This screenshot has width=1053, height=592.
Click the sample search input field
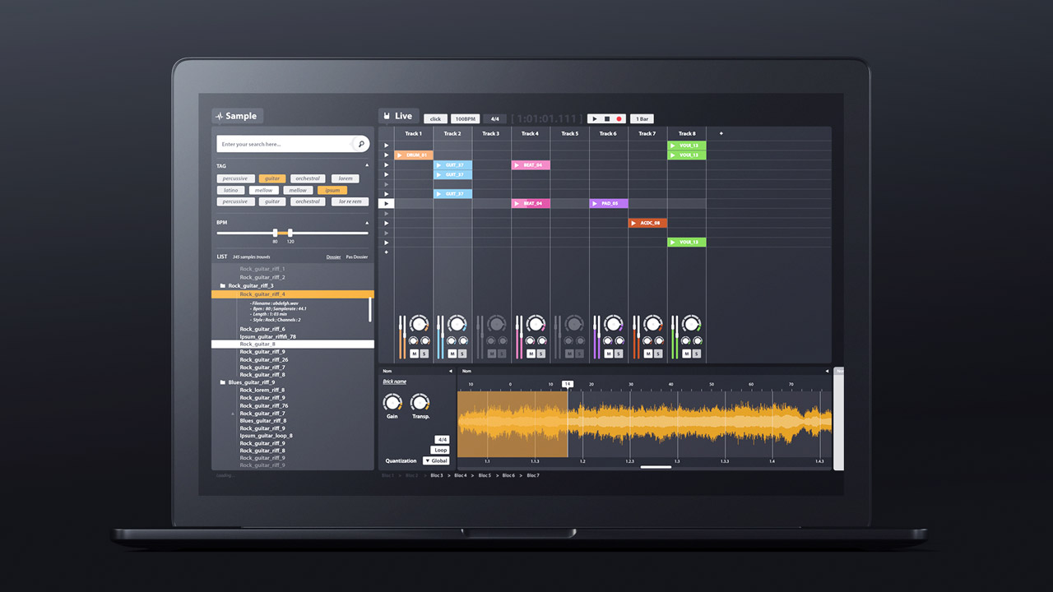(x=284, y=144)
